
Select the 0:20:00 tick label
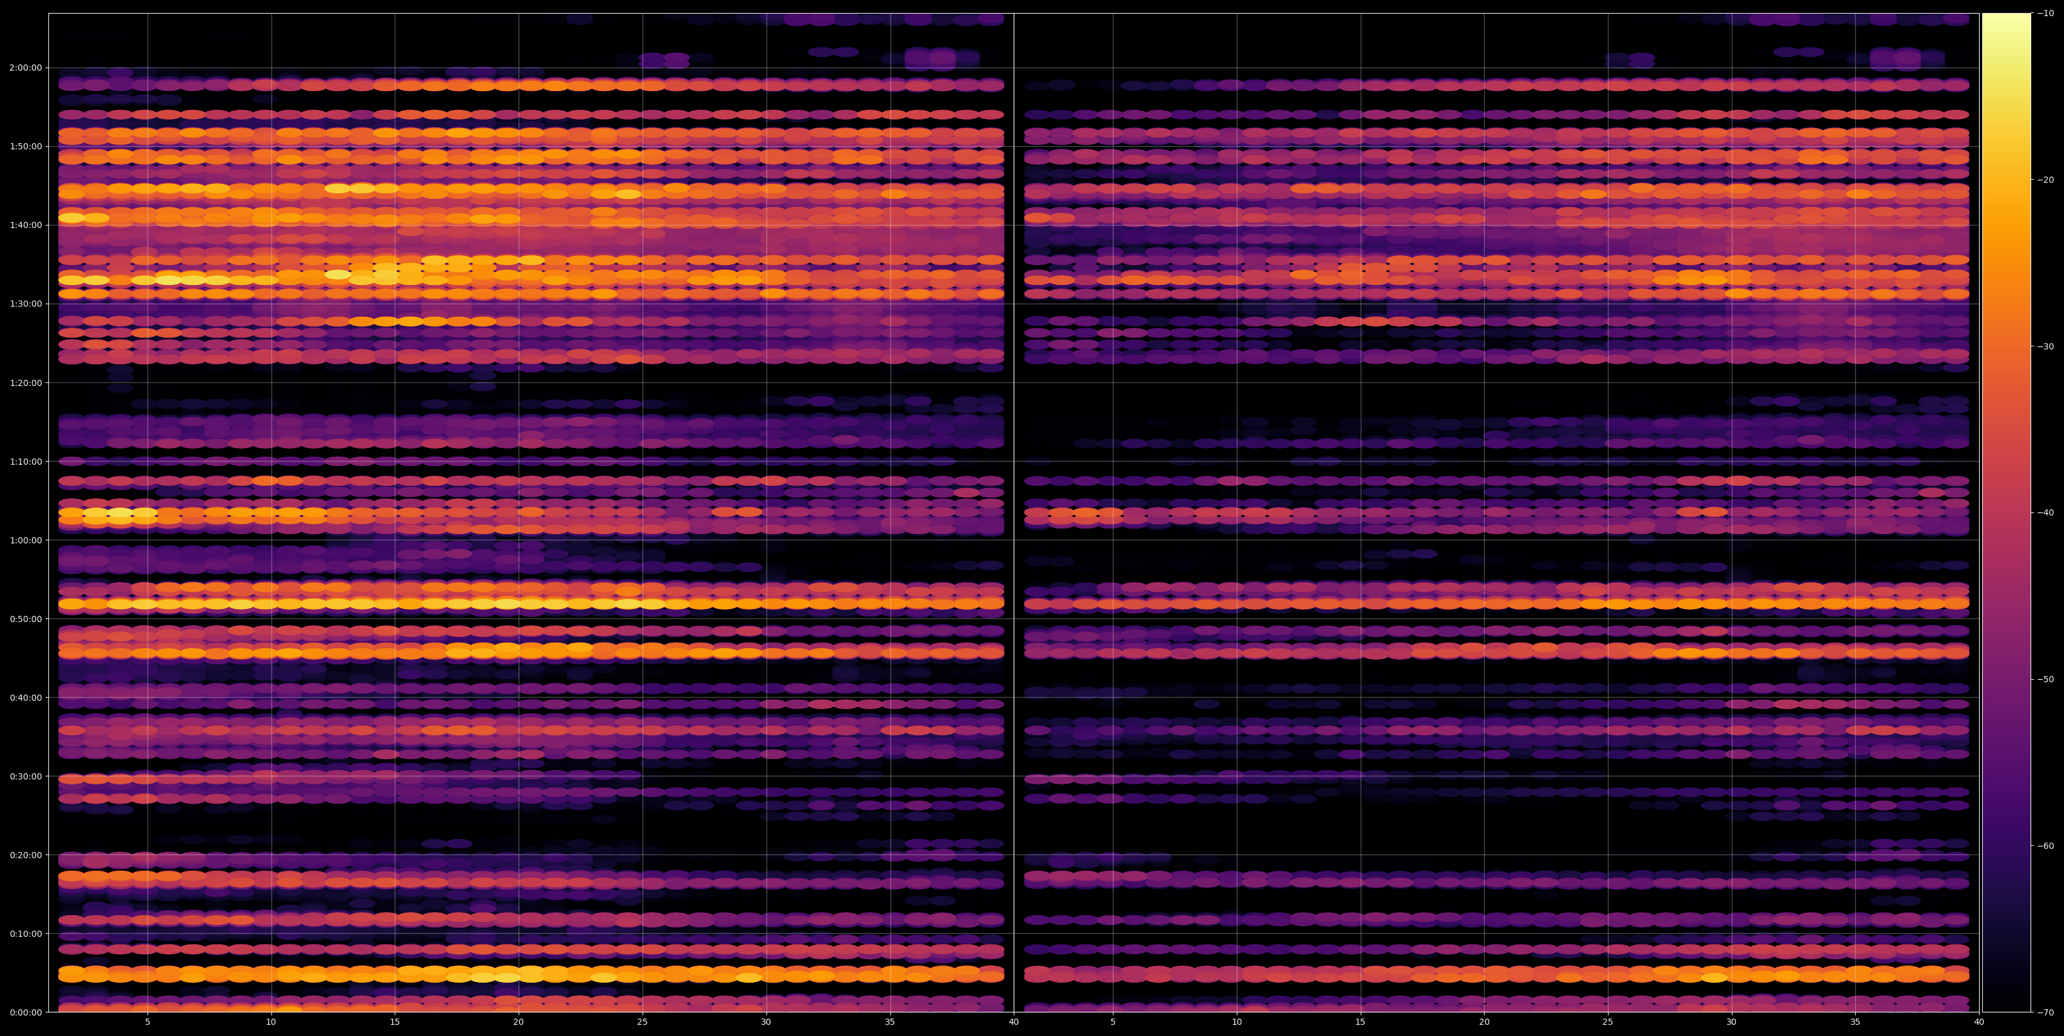point(25,855)
